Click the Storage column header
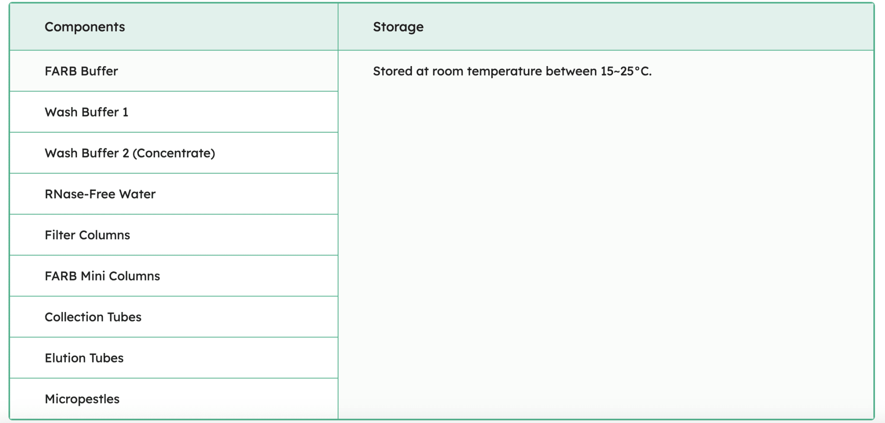Screen dimensions: 885x423 click(398, 27)
